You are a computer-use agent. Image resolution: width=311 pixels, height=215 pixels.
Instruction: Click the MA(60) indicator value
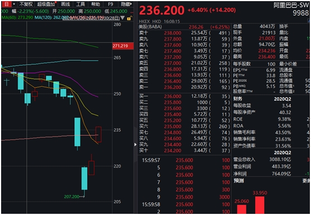pos(17,17)
